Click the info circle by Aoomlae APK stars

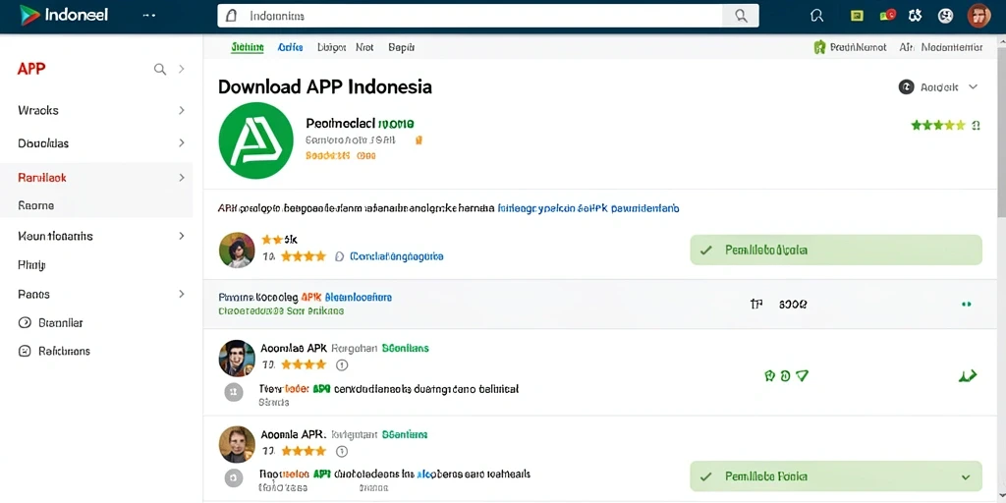[342, 365]
